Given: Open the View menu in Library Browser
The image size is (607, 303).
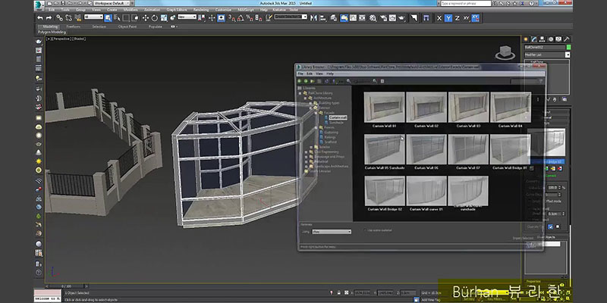Looking at the screenshot, I should click(x=319, y=73).
